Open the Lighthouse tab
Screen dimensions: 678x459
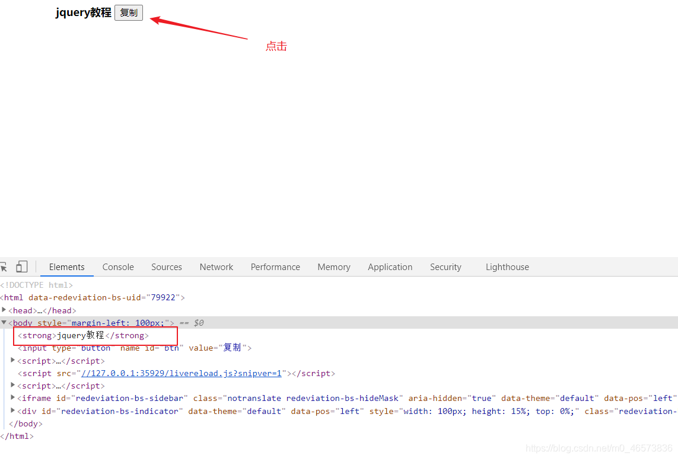pos(507,267)
